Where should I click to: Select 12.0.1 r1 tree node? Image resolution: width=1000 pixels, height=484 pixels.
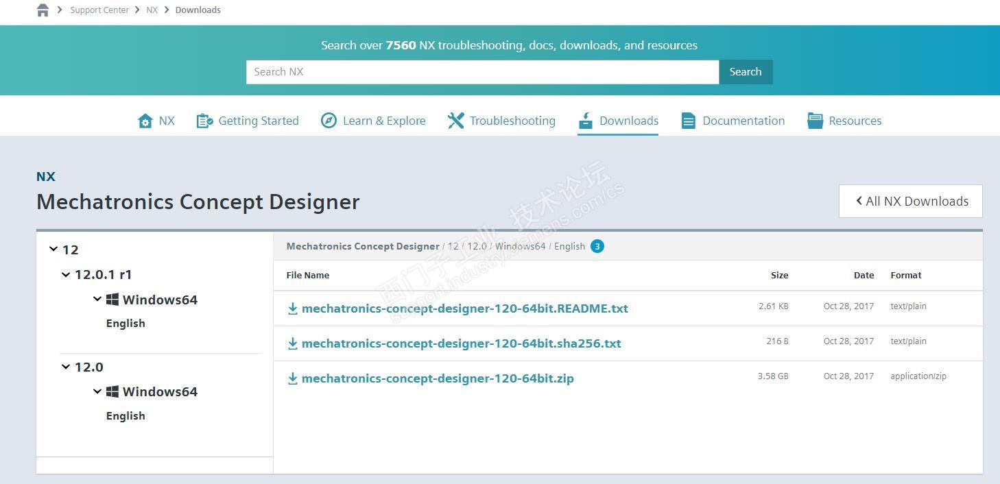click(x=104, y=274)
